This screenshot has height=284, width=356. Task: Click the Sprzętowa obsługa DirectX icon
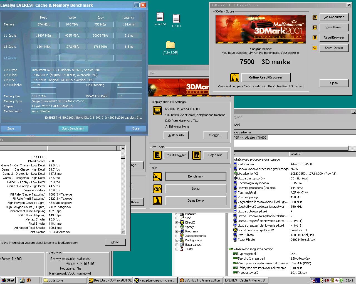(235, 230)
